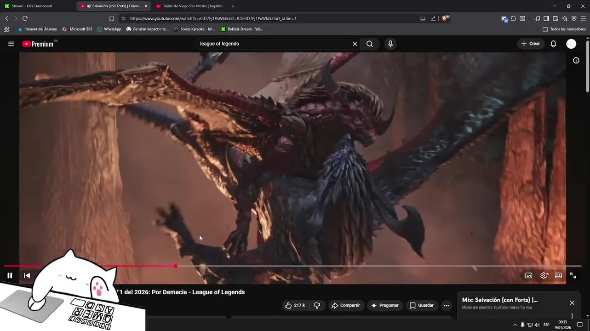This screenshot has height=331, width=590.
Task: Open the Brave Wallet icon
Action: click(x=556, y=18)
